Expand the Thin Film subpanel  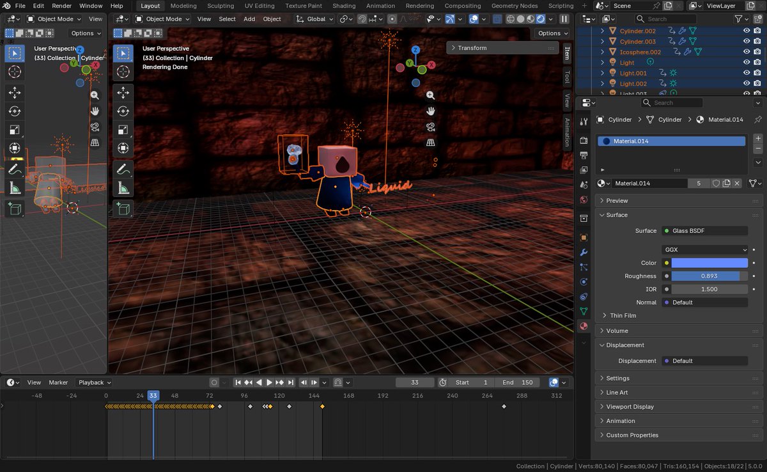tap(623, 315)
